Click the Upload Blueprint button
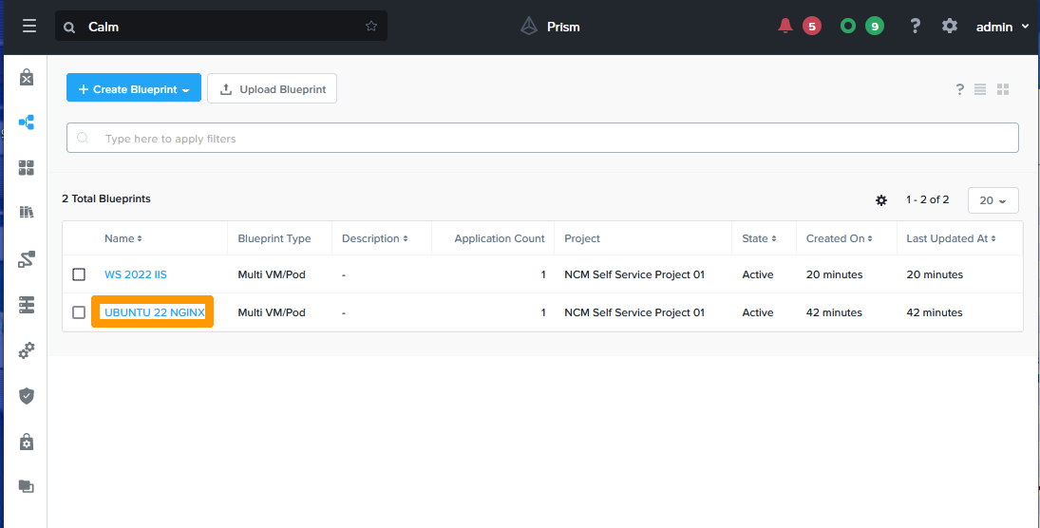Image resolution: width=1040 pixels, height=528 pixels. coord(272,89)
